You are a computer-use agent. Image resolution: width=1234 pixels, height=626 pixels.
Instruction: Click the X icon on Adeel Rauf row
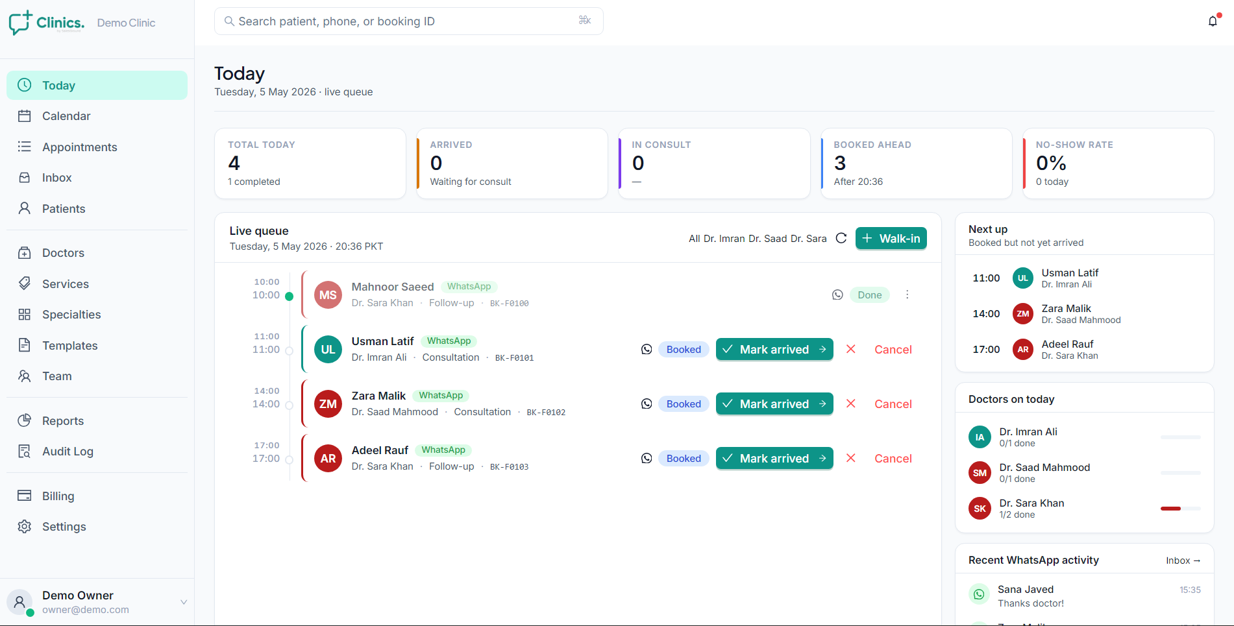point(851,458)
